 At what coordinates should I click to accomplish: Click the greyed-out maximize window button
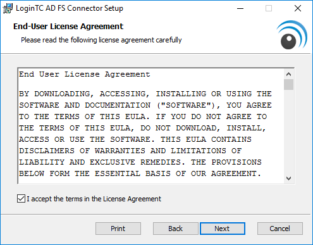coord(269,8)
